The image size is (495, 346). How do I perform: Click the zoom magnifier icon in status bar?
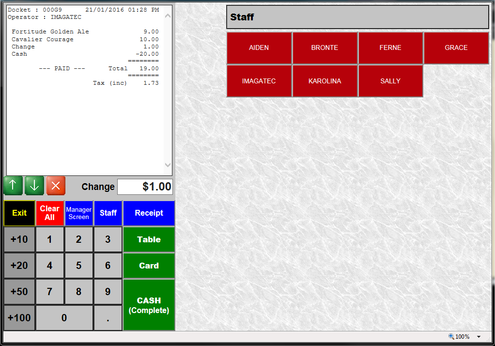tap(451, 337)
